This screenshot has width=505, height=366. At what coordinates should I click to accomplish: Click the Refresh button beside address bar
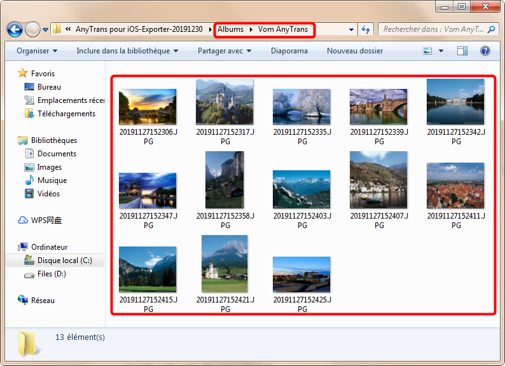(x=366, y=30)
